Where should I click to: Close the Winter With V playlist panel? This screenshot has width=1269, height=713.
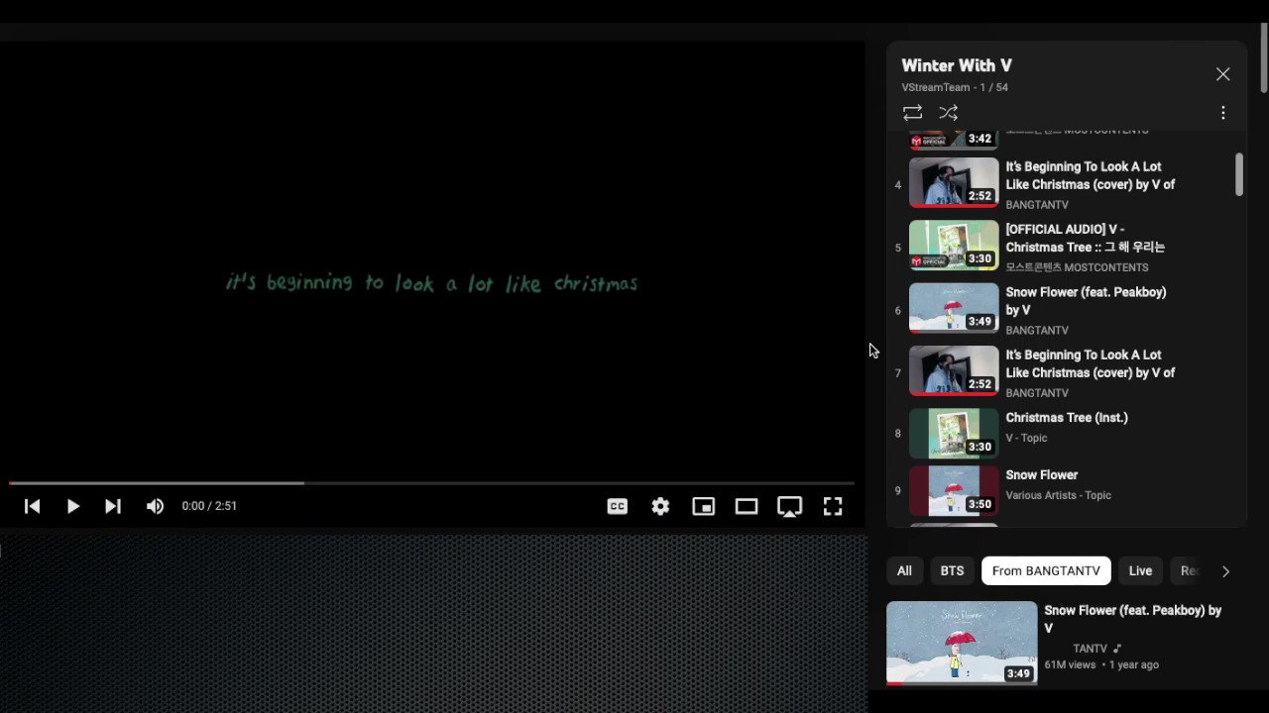tap(1223, 74)
